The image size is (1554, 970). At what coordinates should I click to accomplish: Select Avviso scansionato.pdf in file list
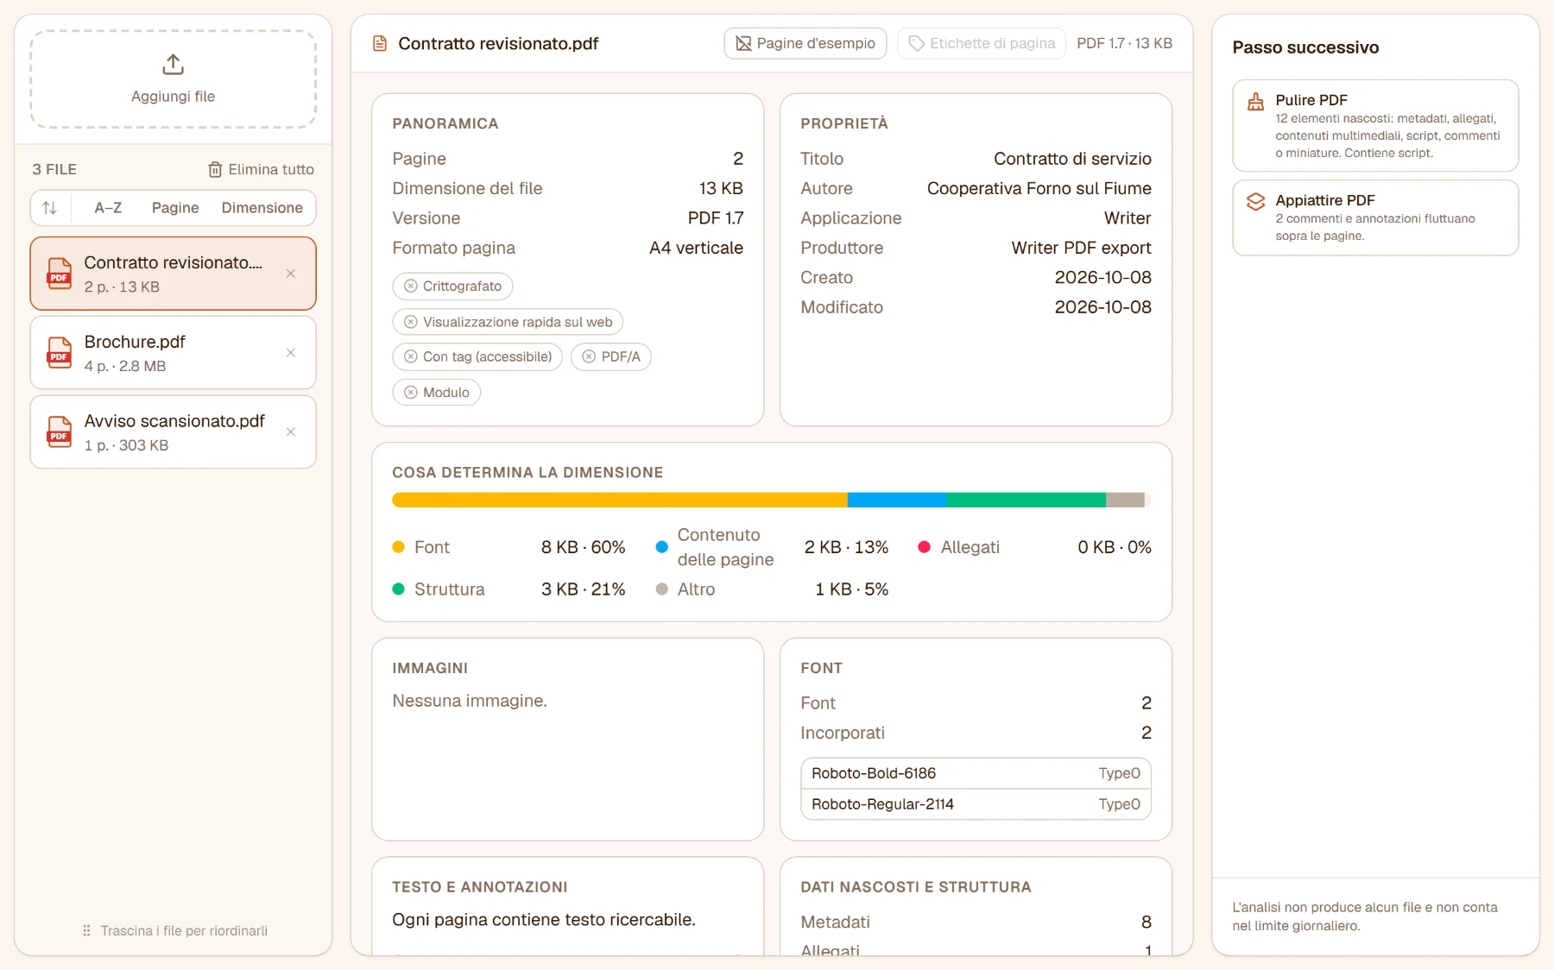174,432
